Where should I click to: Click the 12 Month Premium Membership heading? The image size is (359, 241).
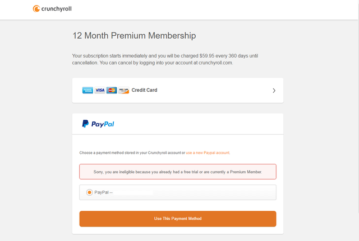134,36
